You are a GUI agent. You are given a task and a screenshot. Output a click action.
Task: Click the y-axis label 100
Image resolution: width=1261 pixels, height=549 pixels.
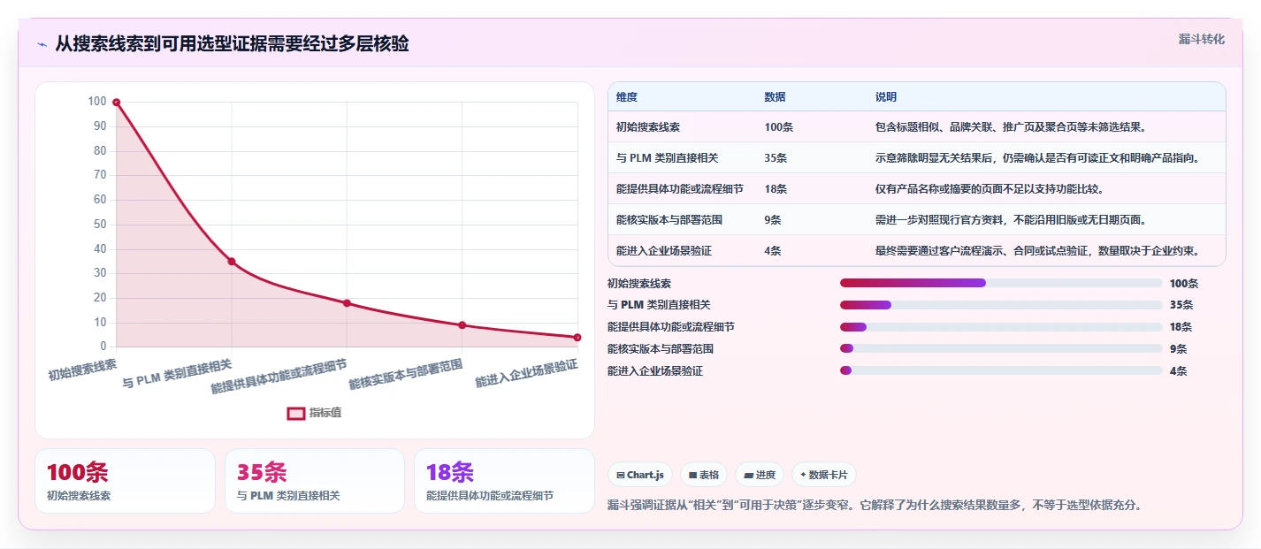pyautogui.click(x=97, y=102)
